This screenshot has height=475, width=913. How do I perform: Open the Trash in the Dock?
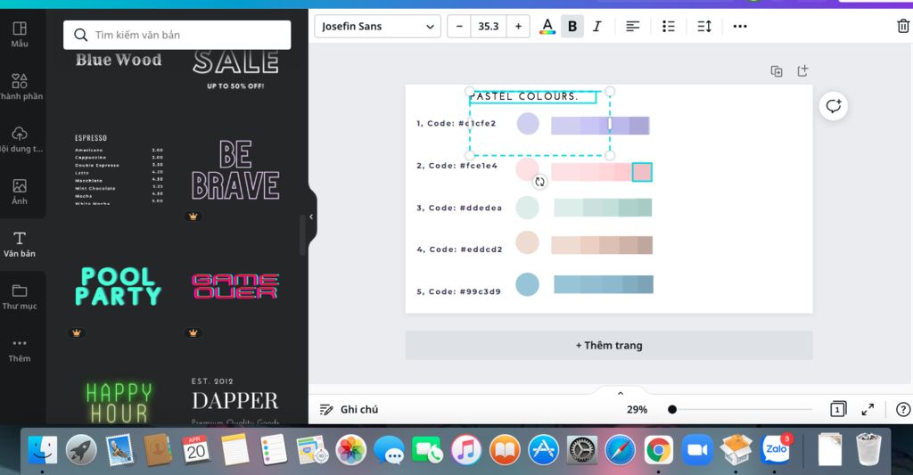click(x=868, y=449)
